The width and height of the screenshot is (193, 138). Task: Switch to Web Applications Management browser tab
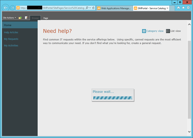[115, 8]
